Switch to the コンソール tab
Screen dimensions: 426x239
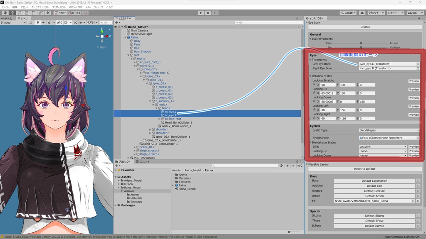point(143,162)
